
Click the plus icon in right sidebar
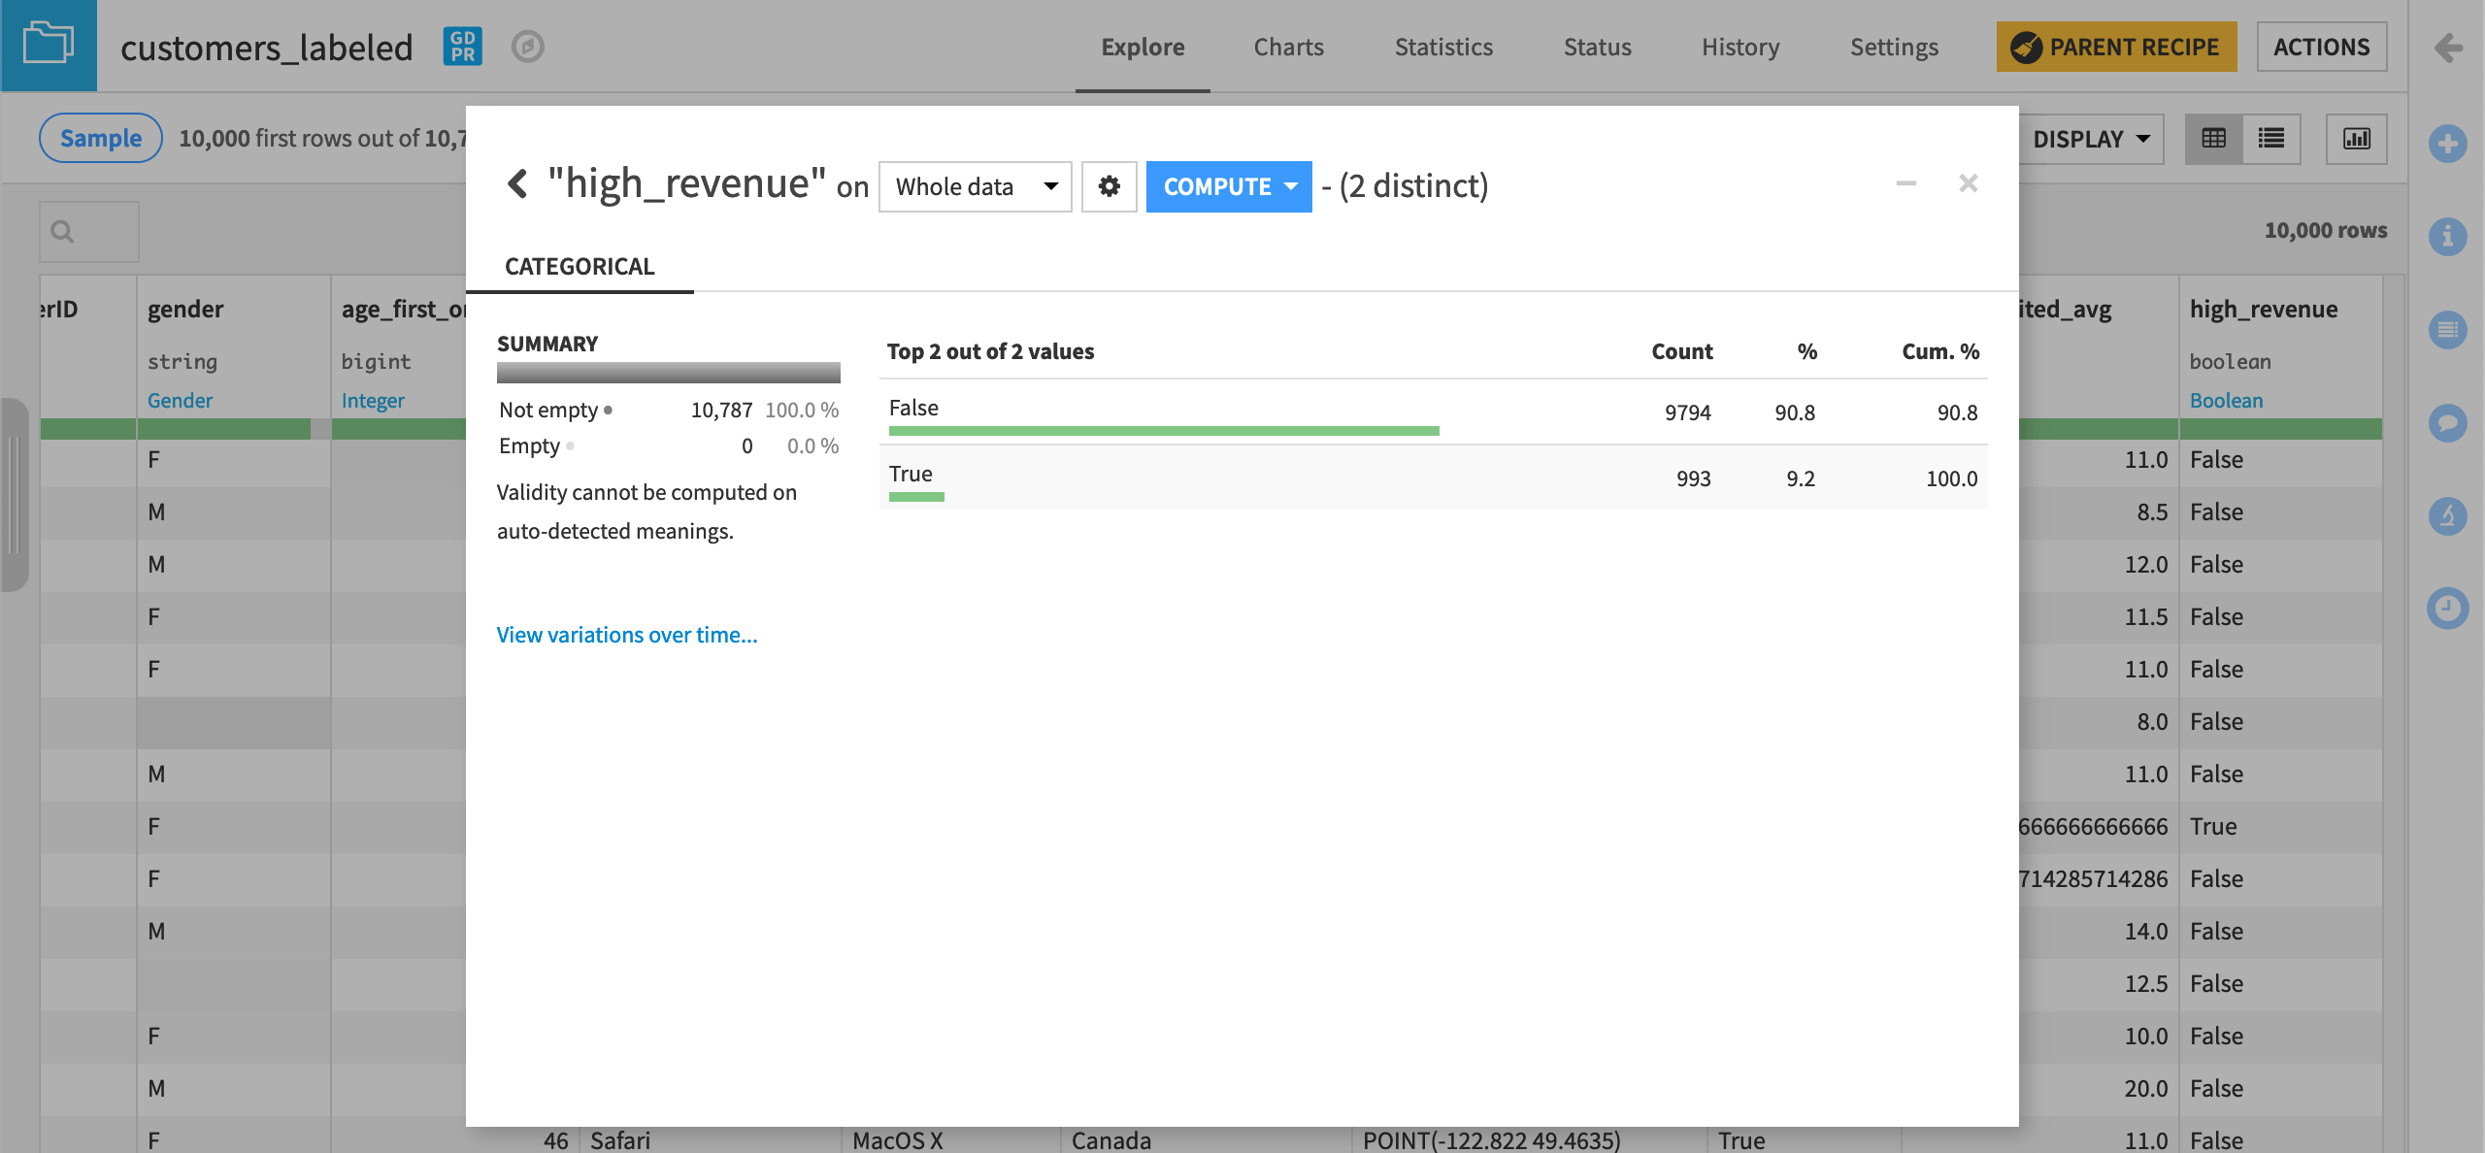pos(2447,145)
